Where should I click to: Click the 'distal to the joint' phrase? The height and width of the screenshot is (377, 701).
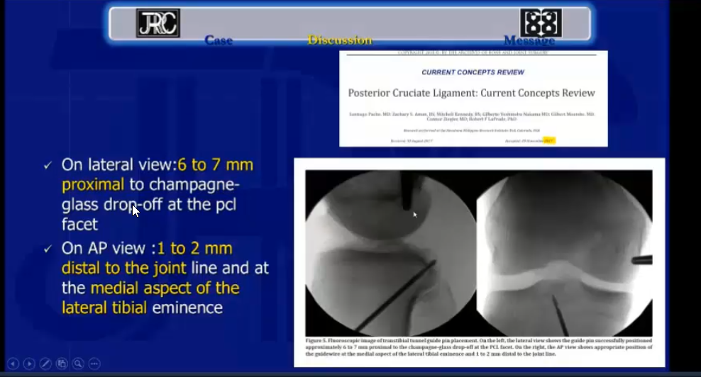click(x=124, y=268)
